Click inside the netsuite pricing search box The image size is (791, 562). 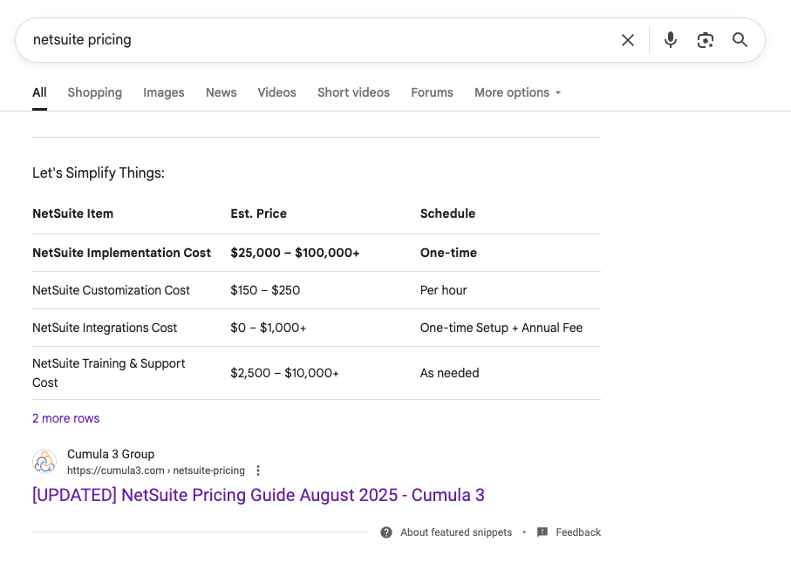click(x=262, y=39)
